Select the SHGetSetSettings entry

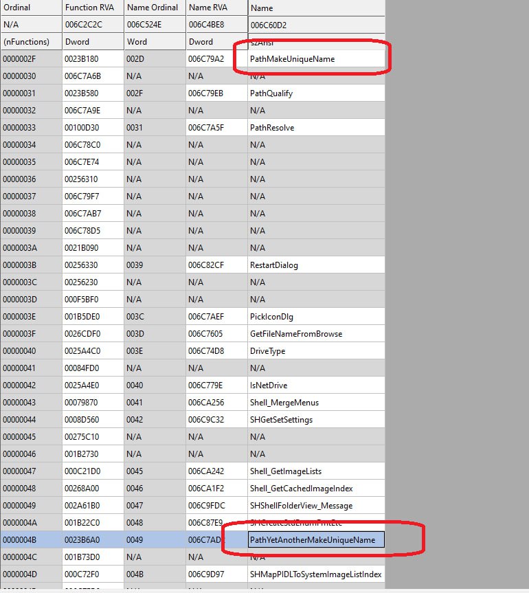coord(316,419)
